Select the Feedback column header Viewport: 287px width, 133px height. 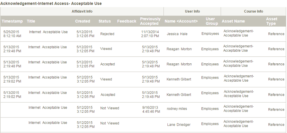coord(127,21)
